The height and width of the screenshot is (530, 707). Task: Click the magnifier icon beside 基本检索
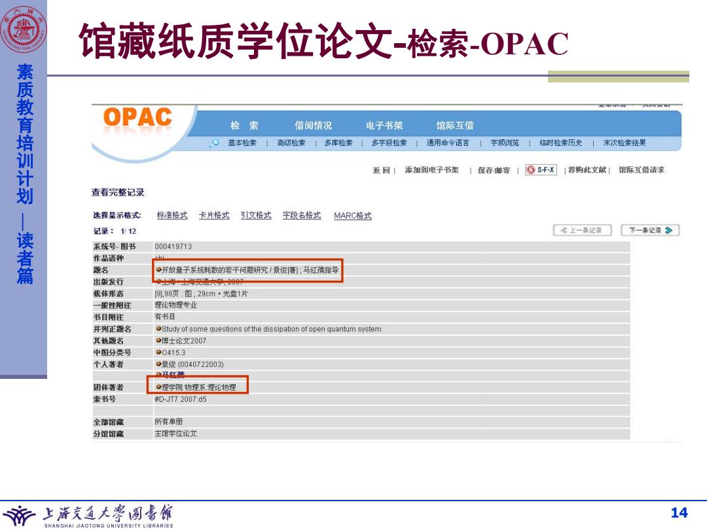215,143
